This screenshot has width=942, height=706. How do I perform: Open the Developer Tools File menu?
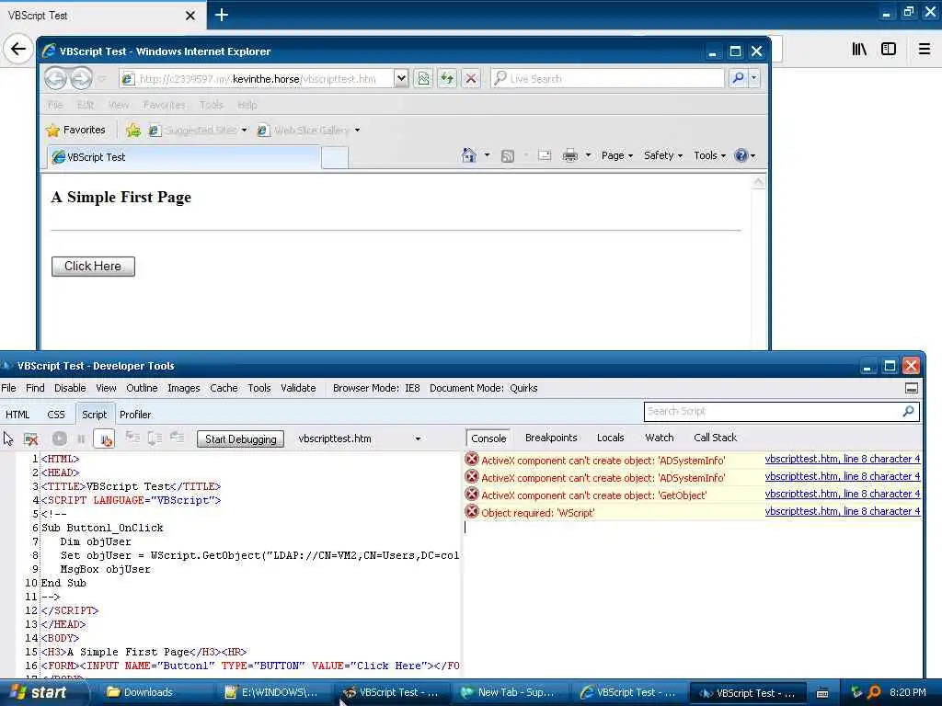[8, 388]
